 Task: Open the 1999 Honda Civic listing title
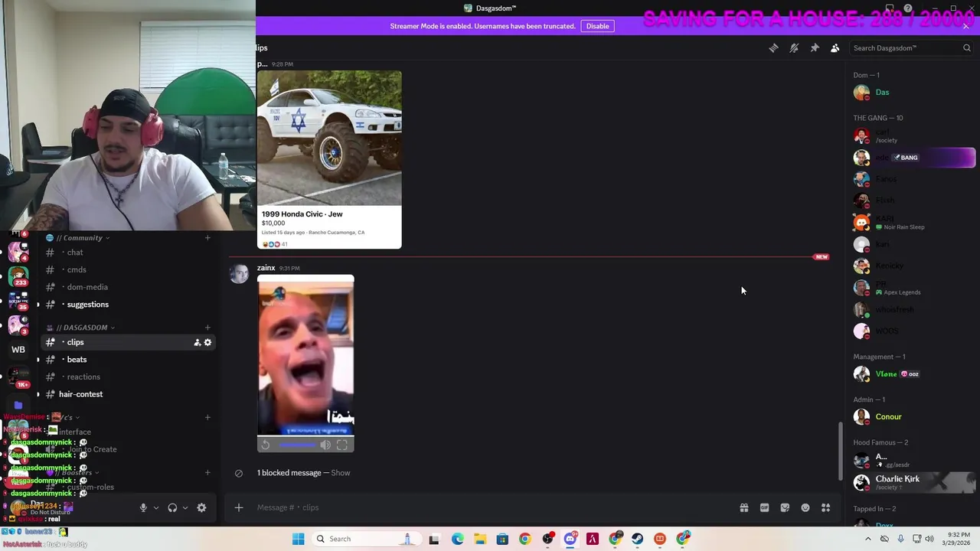tap(302, 214)
